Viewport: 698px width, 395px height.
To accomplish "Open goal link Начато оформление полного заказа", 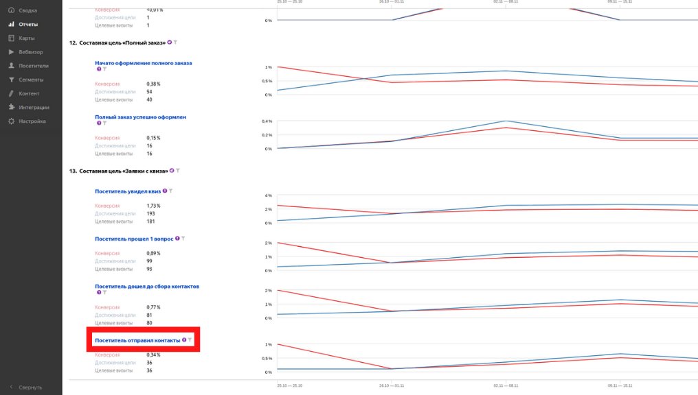I will click(x=143, y=62).
